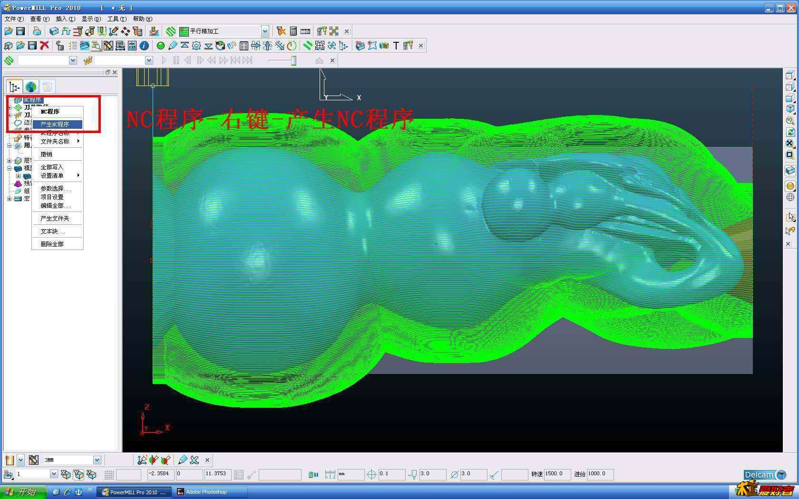799x499 pixels.
Task: Open the 文件夹名称 submenu
Action: pos(57,142)
